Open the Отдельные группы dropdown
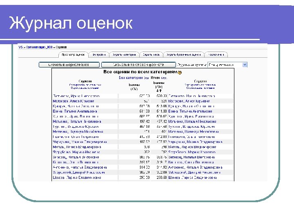This screenshot has height=221, width=294. [x=227, y=65]
